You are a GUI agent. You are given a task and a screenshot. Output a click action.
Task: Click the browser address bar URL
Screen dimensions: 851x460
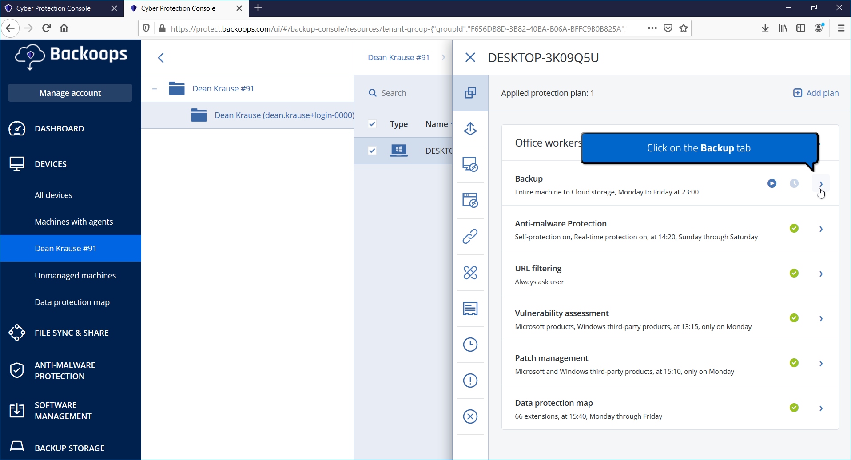pyautogui.click(x=398, y=28)
